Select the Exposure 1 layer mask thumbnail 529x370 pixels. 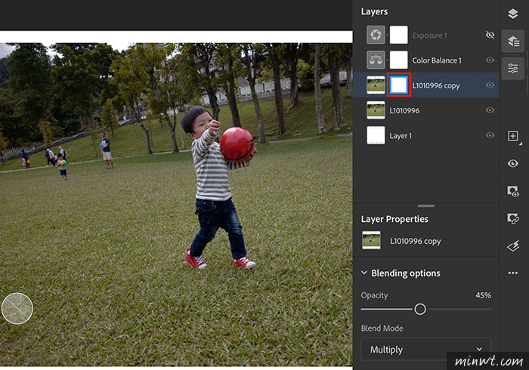point(399,35)
